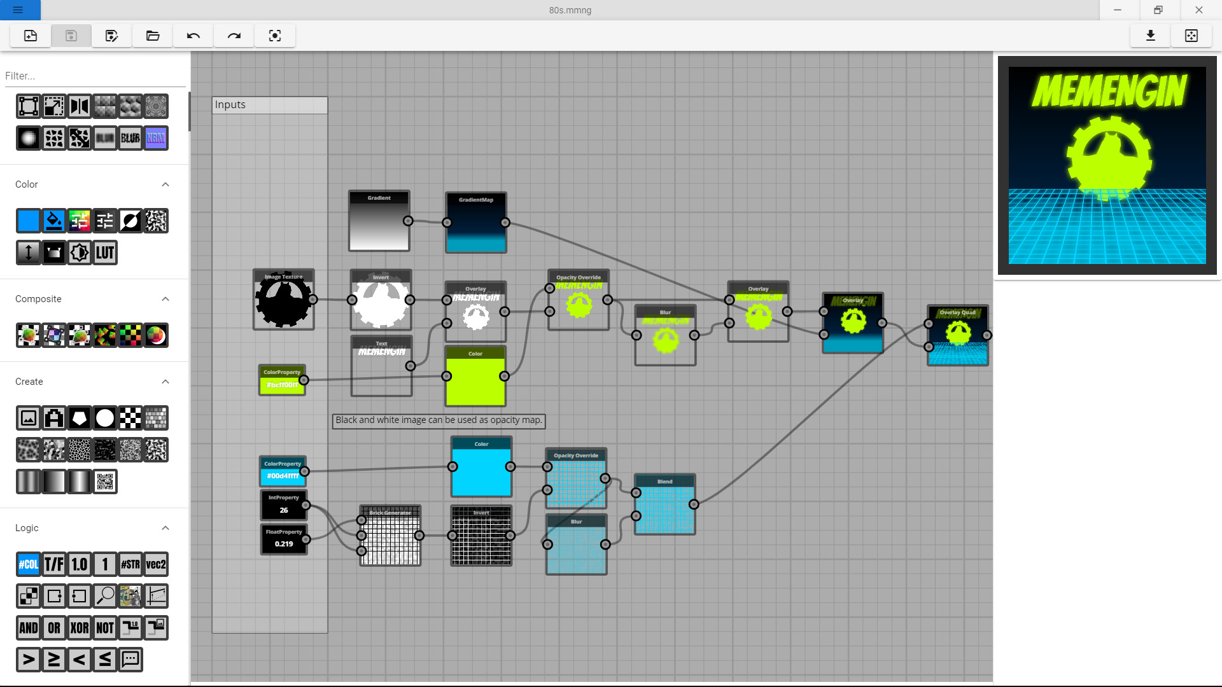Collapse the Logic category

(165, 528)
